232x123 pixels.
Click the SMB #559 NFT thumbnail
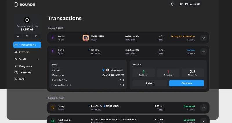pyautogui.click(x=86, y=38)
